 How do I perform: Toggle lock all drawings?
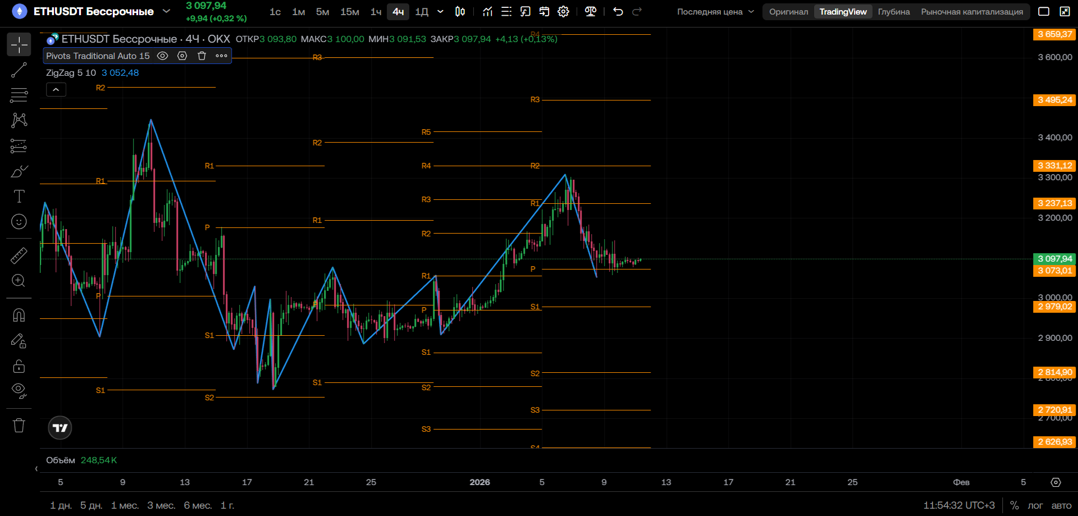tap(19, 366)
